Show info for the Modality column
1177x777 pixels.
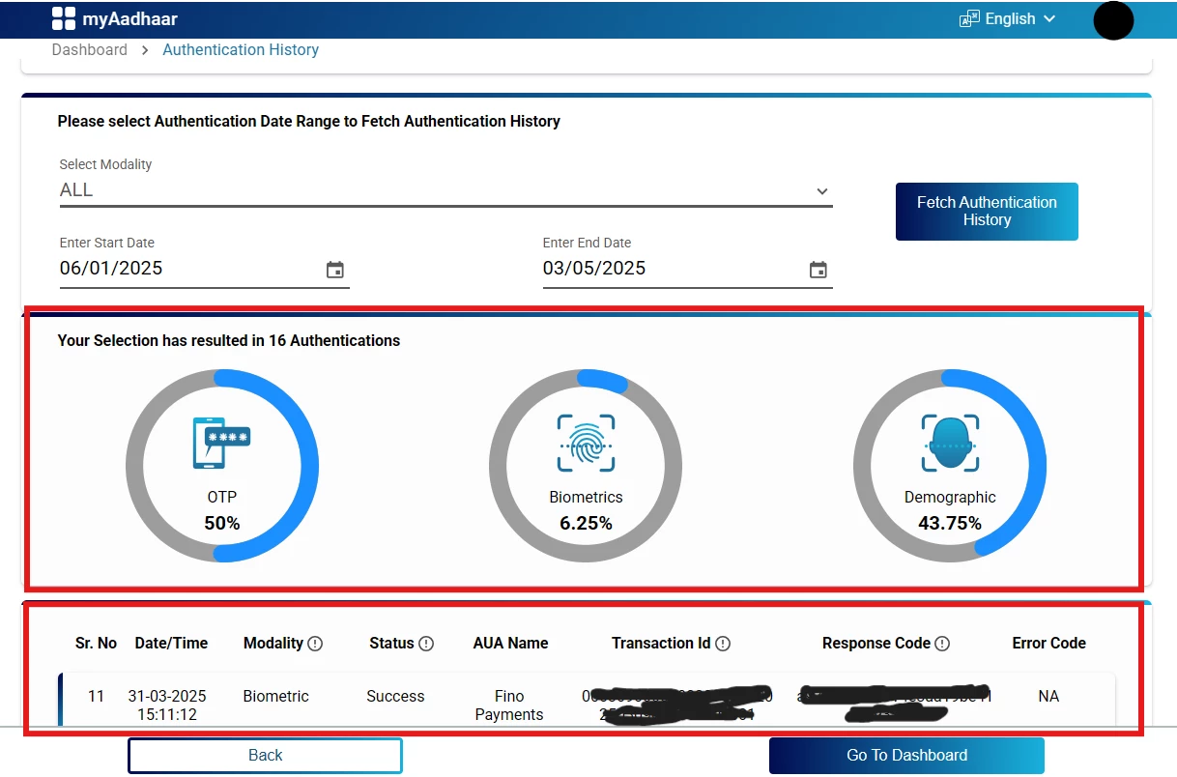click(x=315, y=644)
